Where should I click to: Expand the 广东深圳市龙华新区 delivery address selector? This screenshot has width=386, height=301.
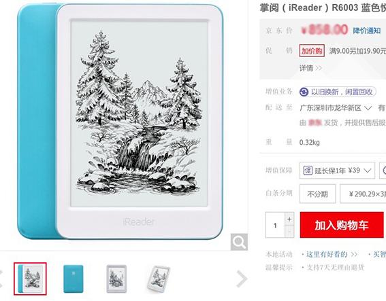336,107
